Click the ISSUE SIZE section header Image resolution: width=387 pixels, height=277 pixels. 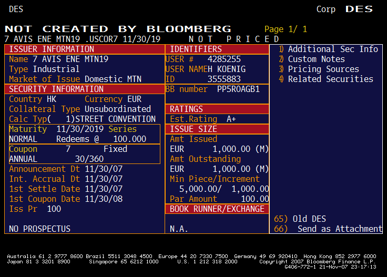(217, 129)
